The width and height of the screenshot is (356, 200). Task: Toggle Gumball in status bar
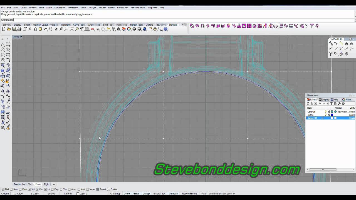[173, 194]
